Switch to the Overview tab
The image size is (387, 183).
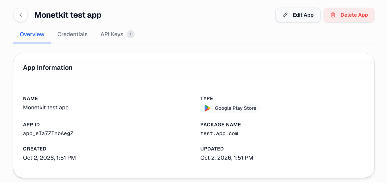32,34
